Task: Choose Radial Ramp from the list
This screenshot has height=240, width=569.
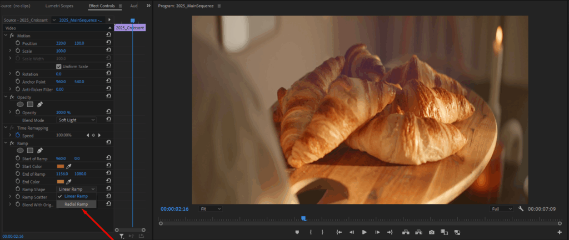Action: click(77, 204)
